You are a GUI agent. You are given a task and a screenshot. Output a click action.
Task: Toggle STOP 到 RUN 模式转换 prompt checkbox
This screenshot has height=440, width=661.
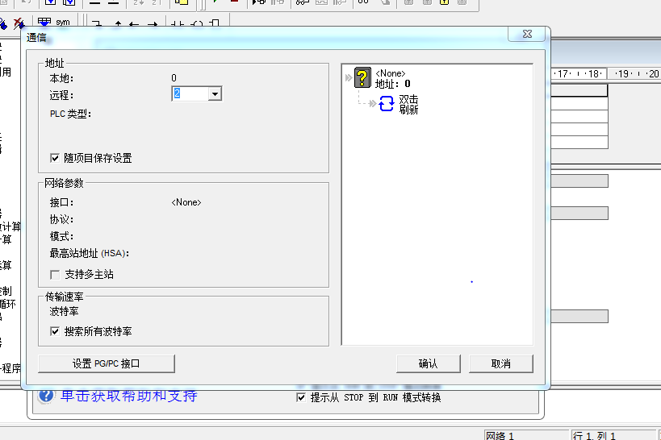pyautogui.click(x=302, y=397)
